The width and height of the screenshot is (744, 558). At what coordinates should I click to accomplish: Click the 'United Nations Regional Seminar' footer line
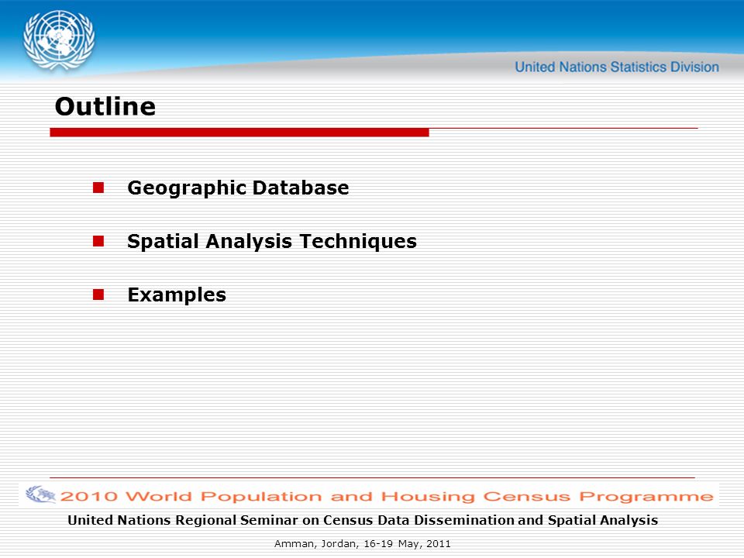click(x=363, y=520)
